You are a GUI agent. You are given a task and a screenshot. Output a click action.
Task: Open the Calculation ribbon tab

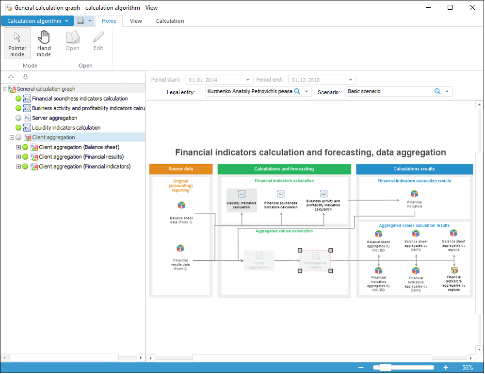[x=170, y=21]
